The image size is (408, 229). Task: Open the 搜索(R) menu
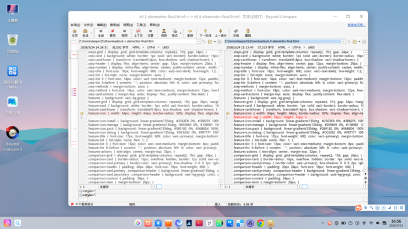click(115, 25)
